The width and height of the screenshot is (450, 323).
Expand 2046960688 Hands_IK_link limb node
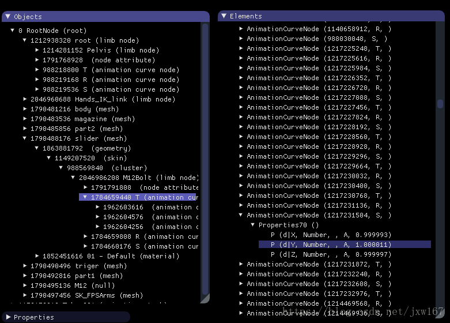(25, 99)
